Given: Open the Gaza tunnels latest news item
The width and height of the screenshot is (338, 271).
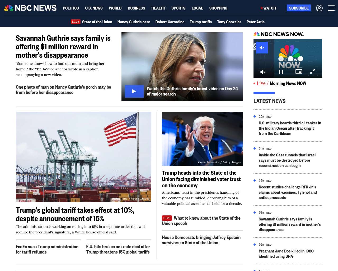Looking at the screenshot, I should pyautogui.click(x=287, y=160).
